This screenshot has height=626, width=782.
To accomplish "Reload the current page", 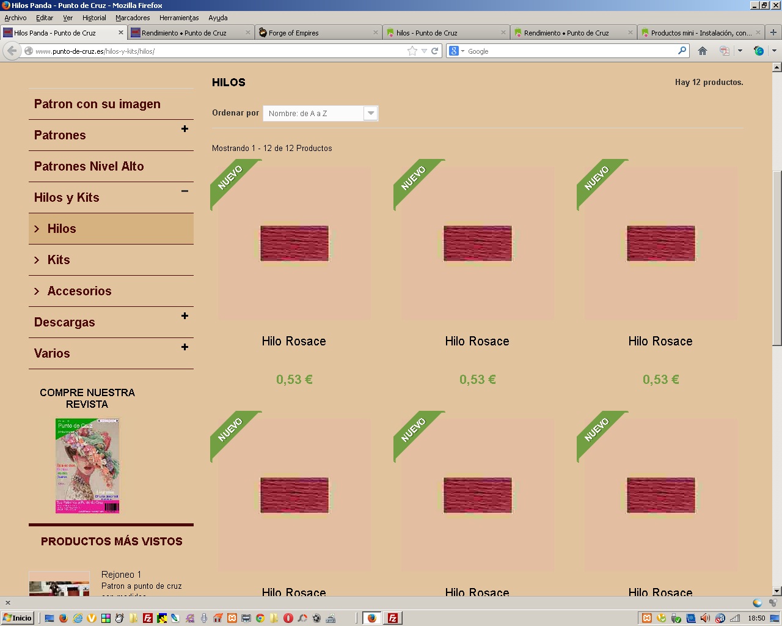I will pyautogui.click(x=435, y=51).
